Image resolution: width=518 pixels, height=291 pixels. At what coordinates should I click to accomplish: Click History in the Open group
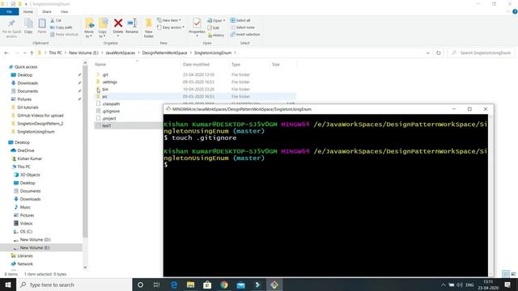216,35
